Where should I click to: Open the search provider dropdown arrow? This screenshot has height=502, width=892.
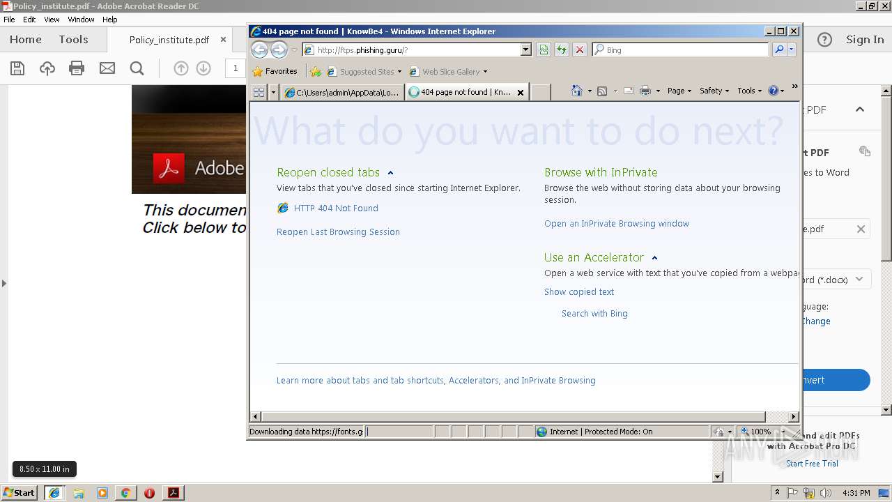point(792,50)
